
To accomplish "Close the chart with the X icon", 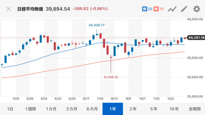I will pos(9,9).
